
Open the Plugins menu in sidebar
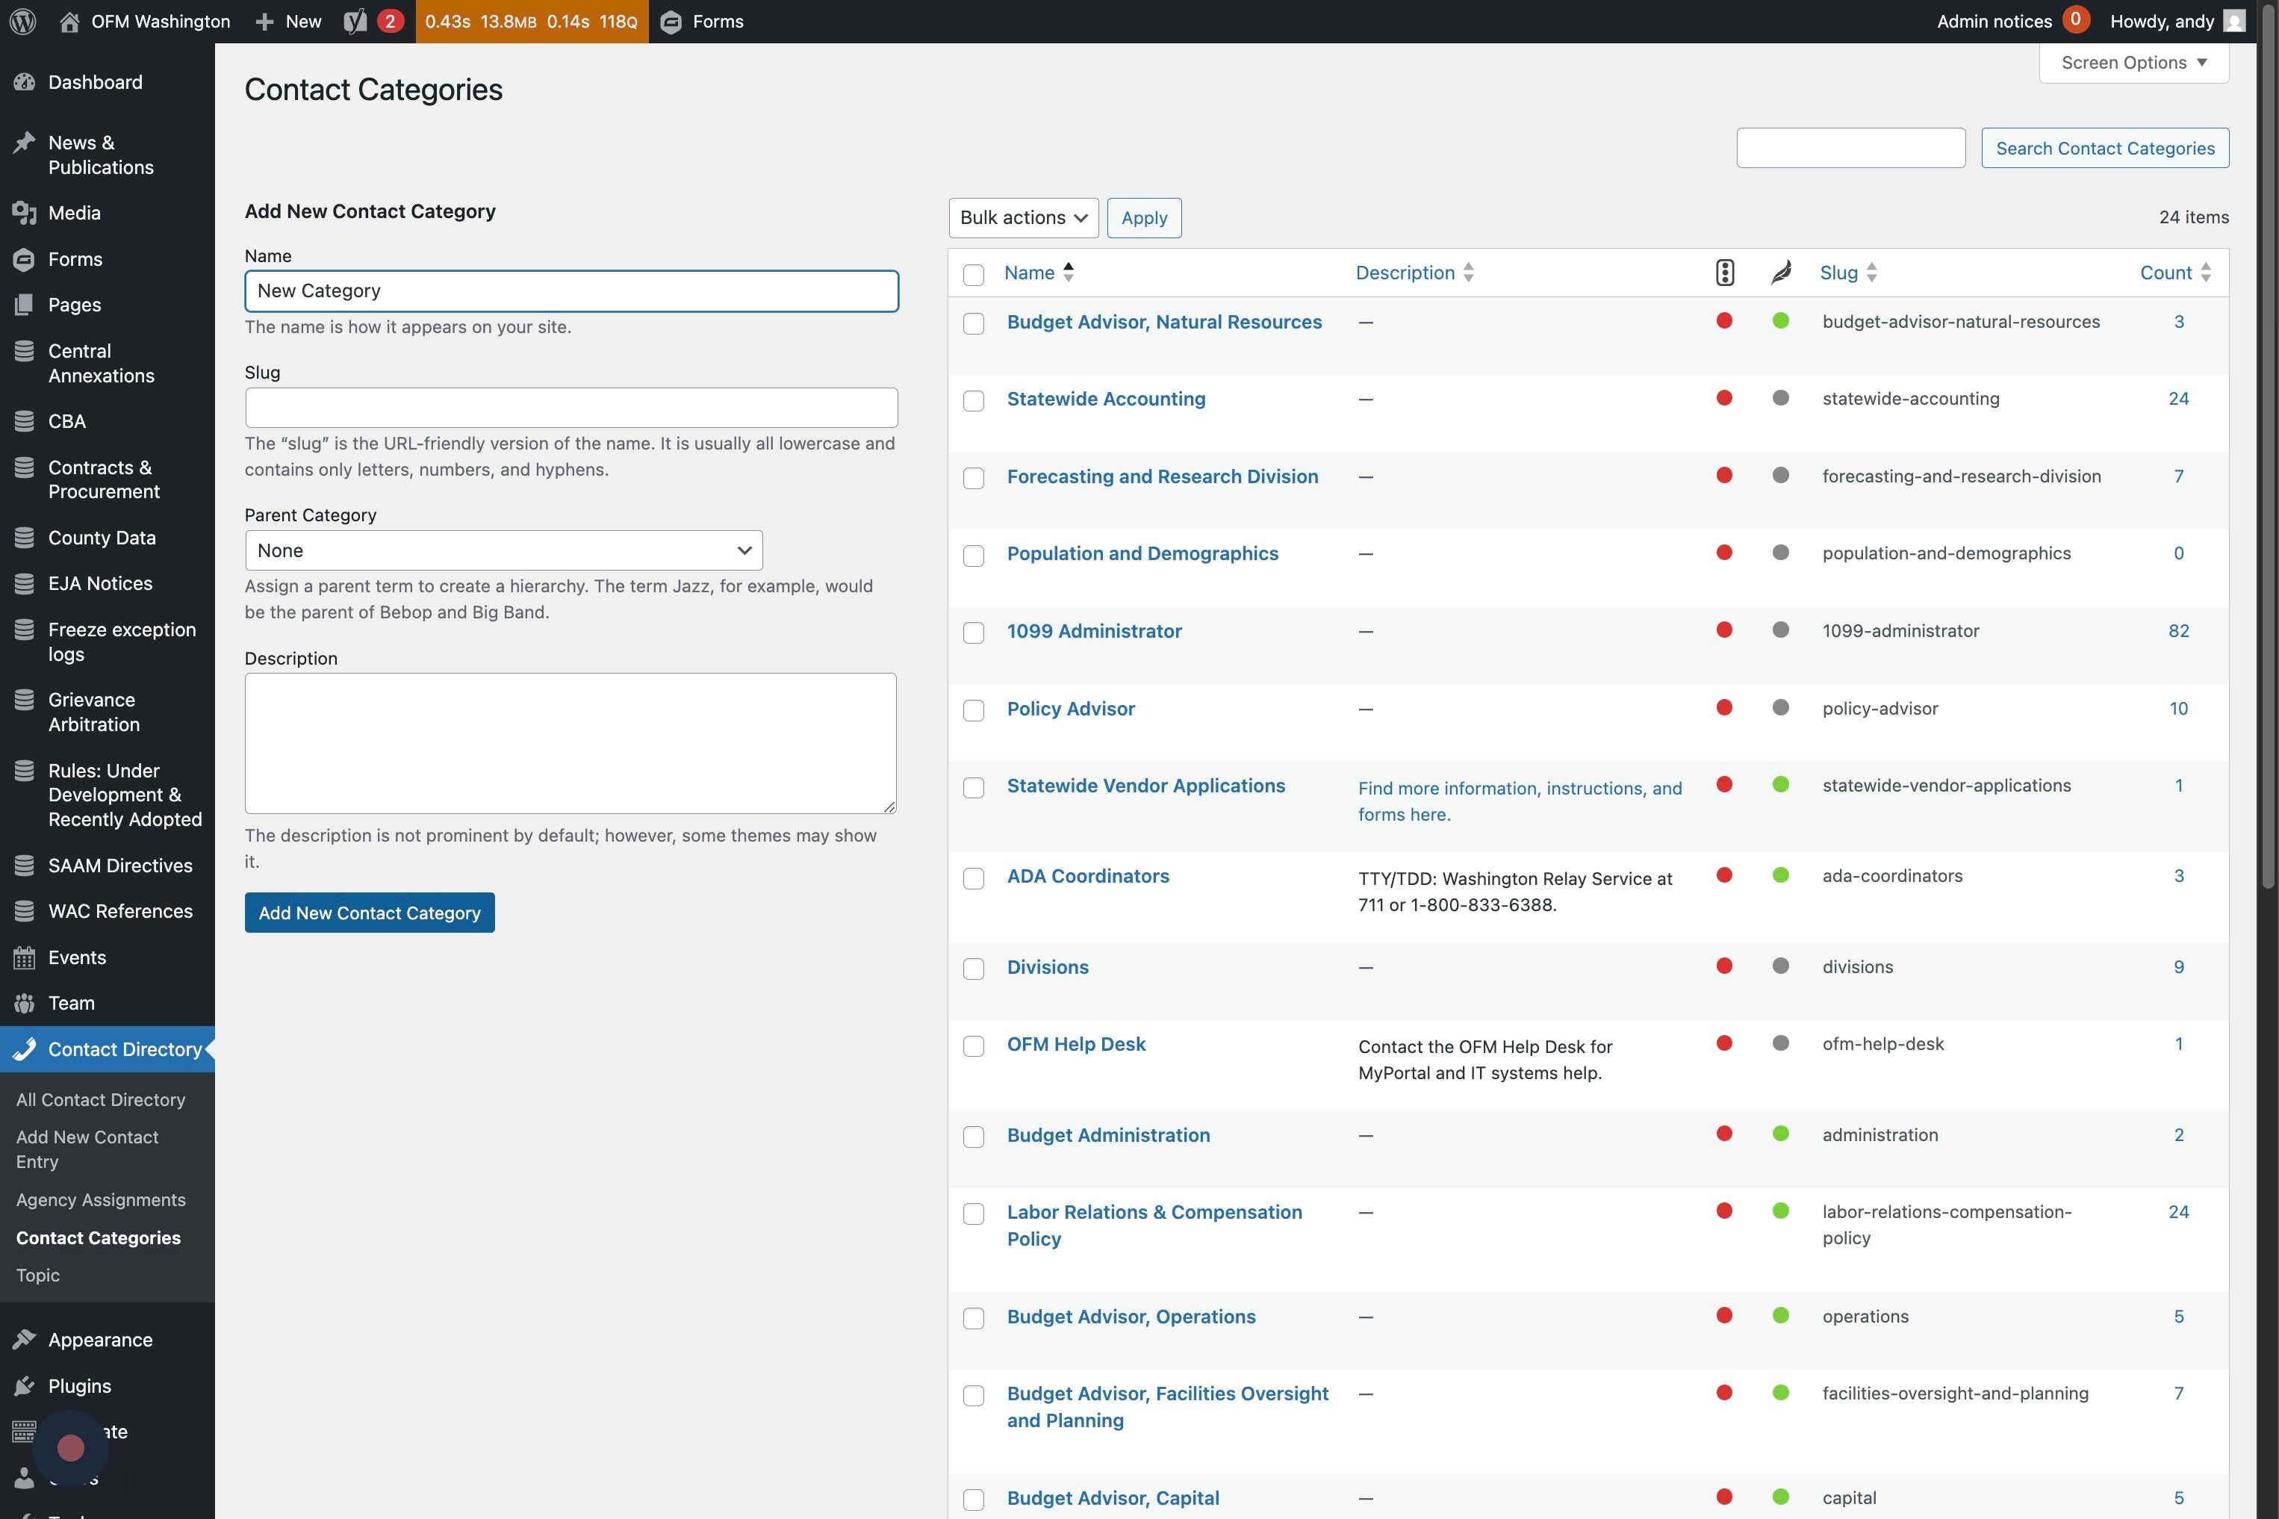(x=79, y=1385)
